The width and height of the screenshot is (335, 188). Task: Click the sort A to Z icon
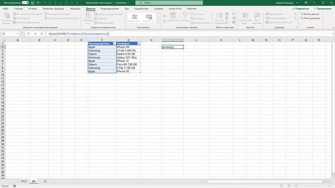click(x=164, y=16)
